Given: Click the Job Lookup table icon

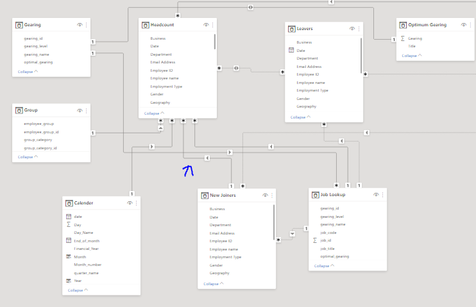Looking at the screenshot, I should click(x=316, y=195).
